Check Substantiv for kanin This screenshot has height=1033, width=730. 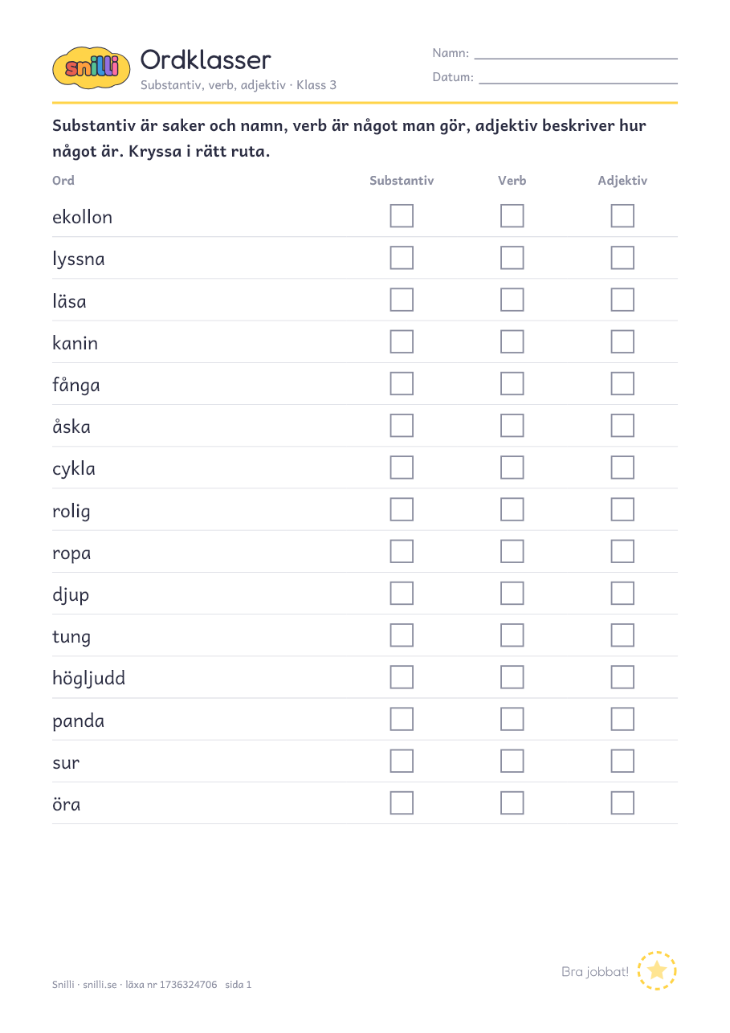coord(402,341)
